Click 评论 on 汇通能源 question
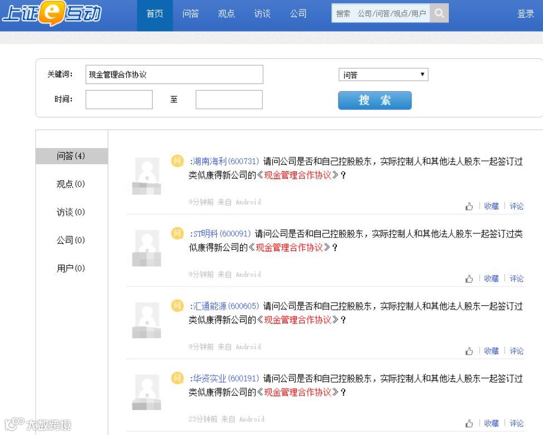This screenshot has width=543, height=435. pyautogui.click(x=516, y=351)
